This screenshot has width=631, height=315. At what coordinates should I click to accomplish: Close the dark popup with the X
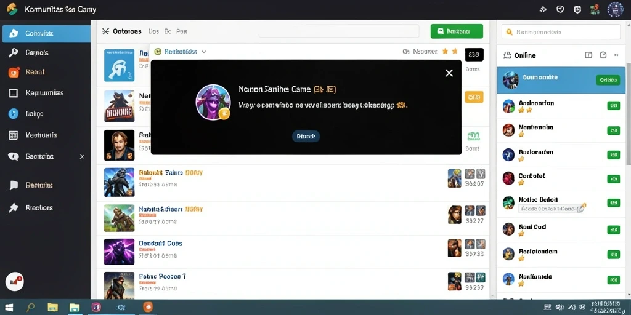(449, 73)
